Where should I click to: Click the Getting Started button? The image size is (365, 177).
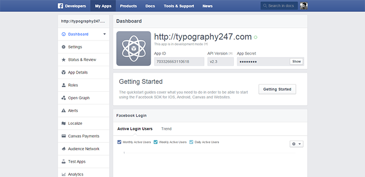[x=277, y=89]
